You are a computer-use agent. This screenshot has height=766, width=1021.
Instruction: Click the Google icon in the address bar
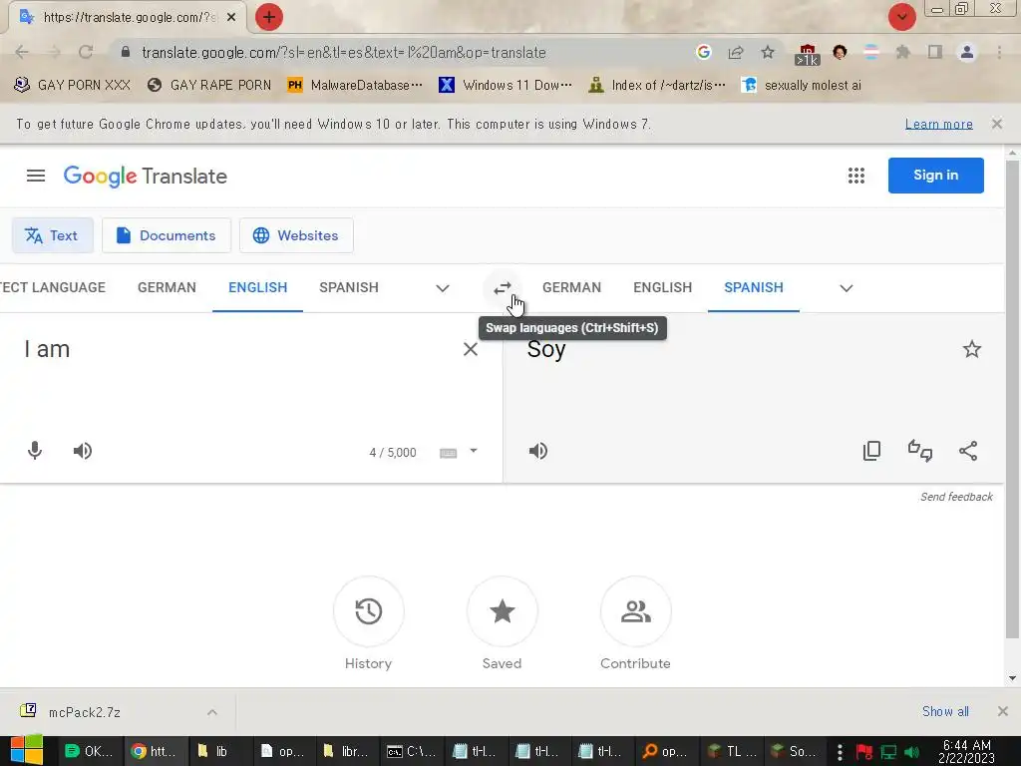click(x=703, y=52)
